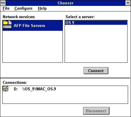Select the \\OS_9\!MAC_OS.9 path text
Image resolution: width=131 pixels, height=117 pixels.
(39, 89)
